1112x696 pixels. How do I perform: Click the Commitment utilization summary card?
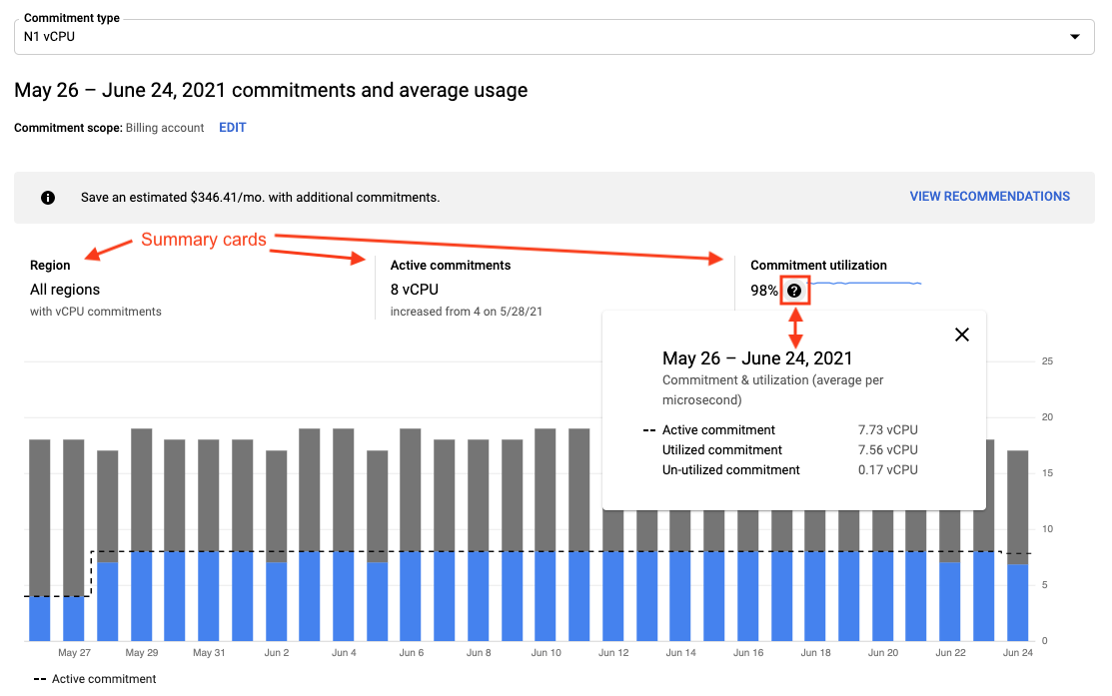click(x=819, y=265)
